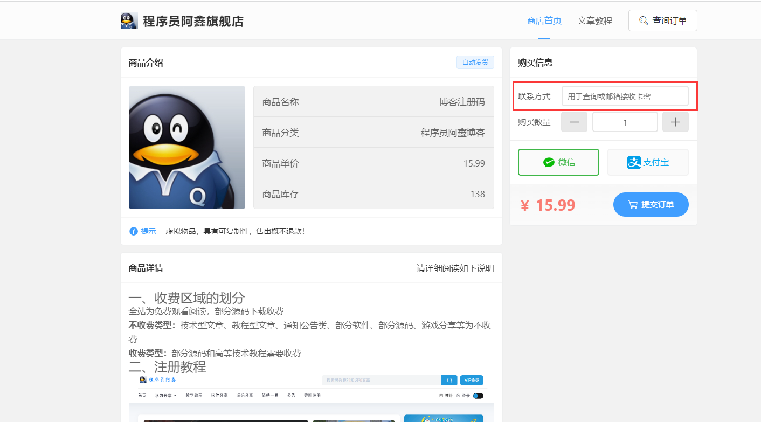
Task: Decrease quantity with the minus button
Action: tap(574, 122)
